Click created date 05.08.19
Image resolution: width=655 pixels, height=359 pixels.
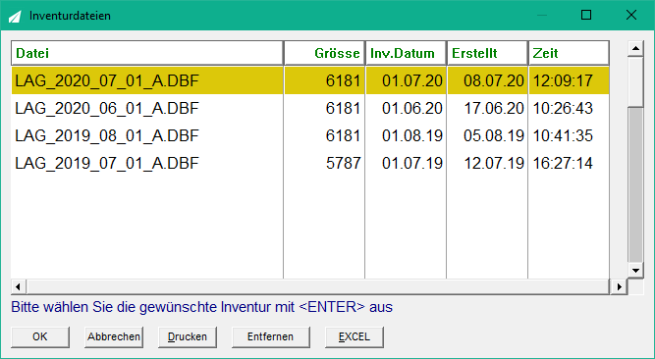point(494,135)
